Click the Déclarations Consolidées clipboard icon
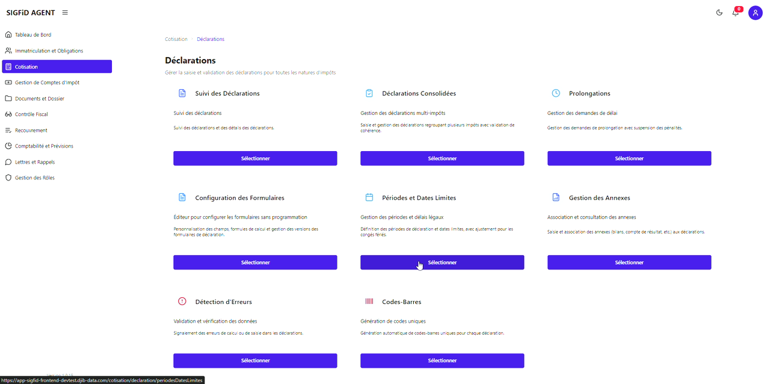The height and width of the screenshot is (384, 770). pyautogui.click(x=369, y=93)
